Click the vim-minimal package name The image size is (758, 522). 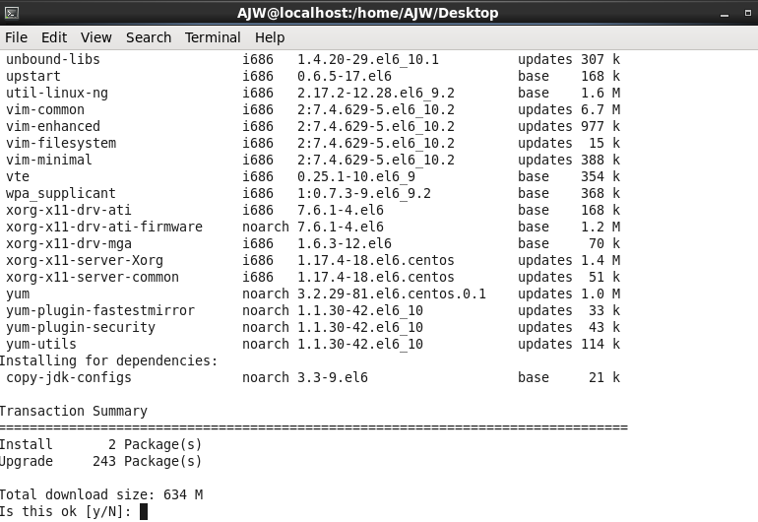click(49, 161)
